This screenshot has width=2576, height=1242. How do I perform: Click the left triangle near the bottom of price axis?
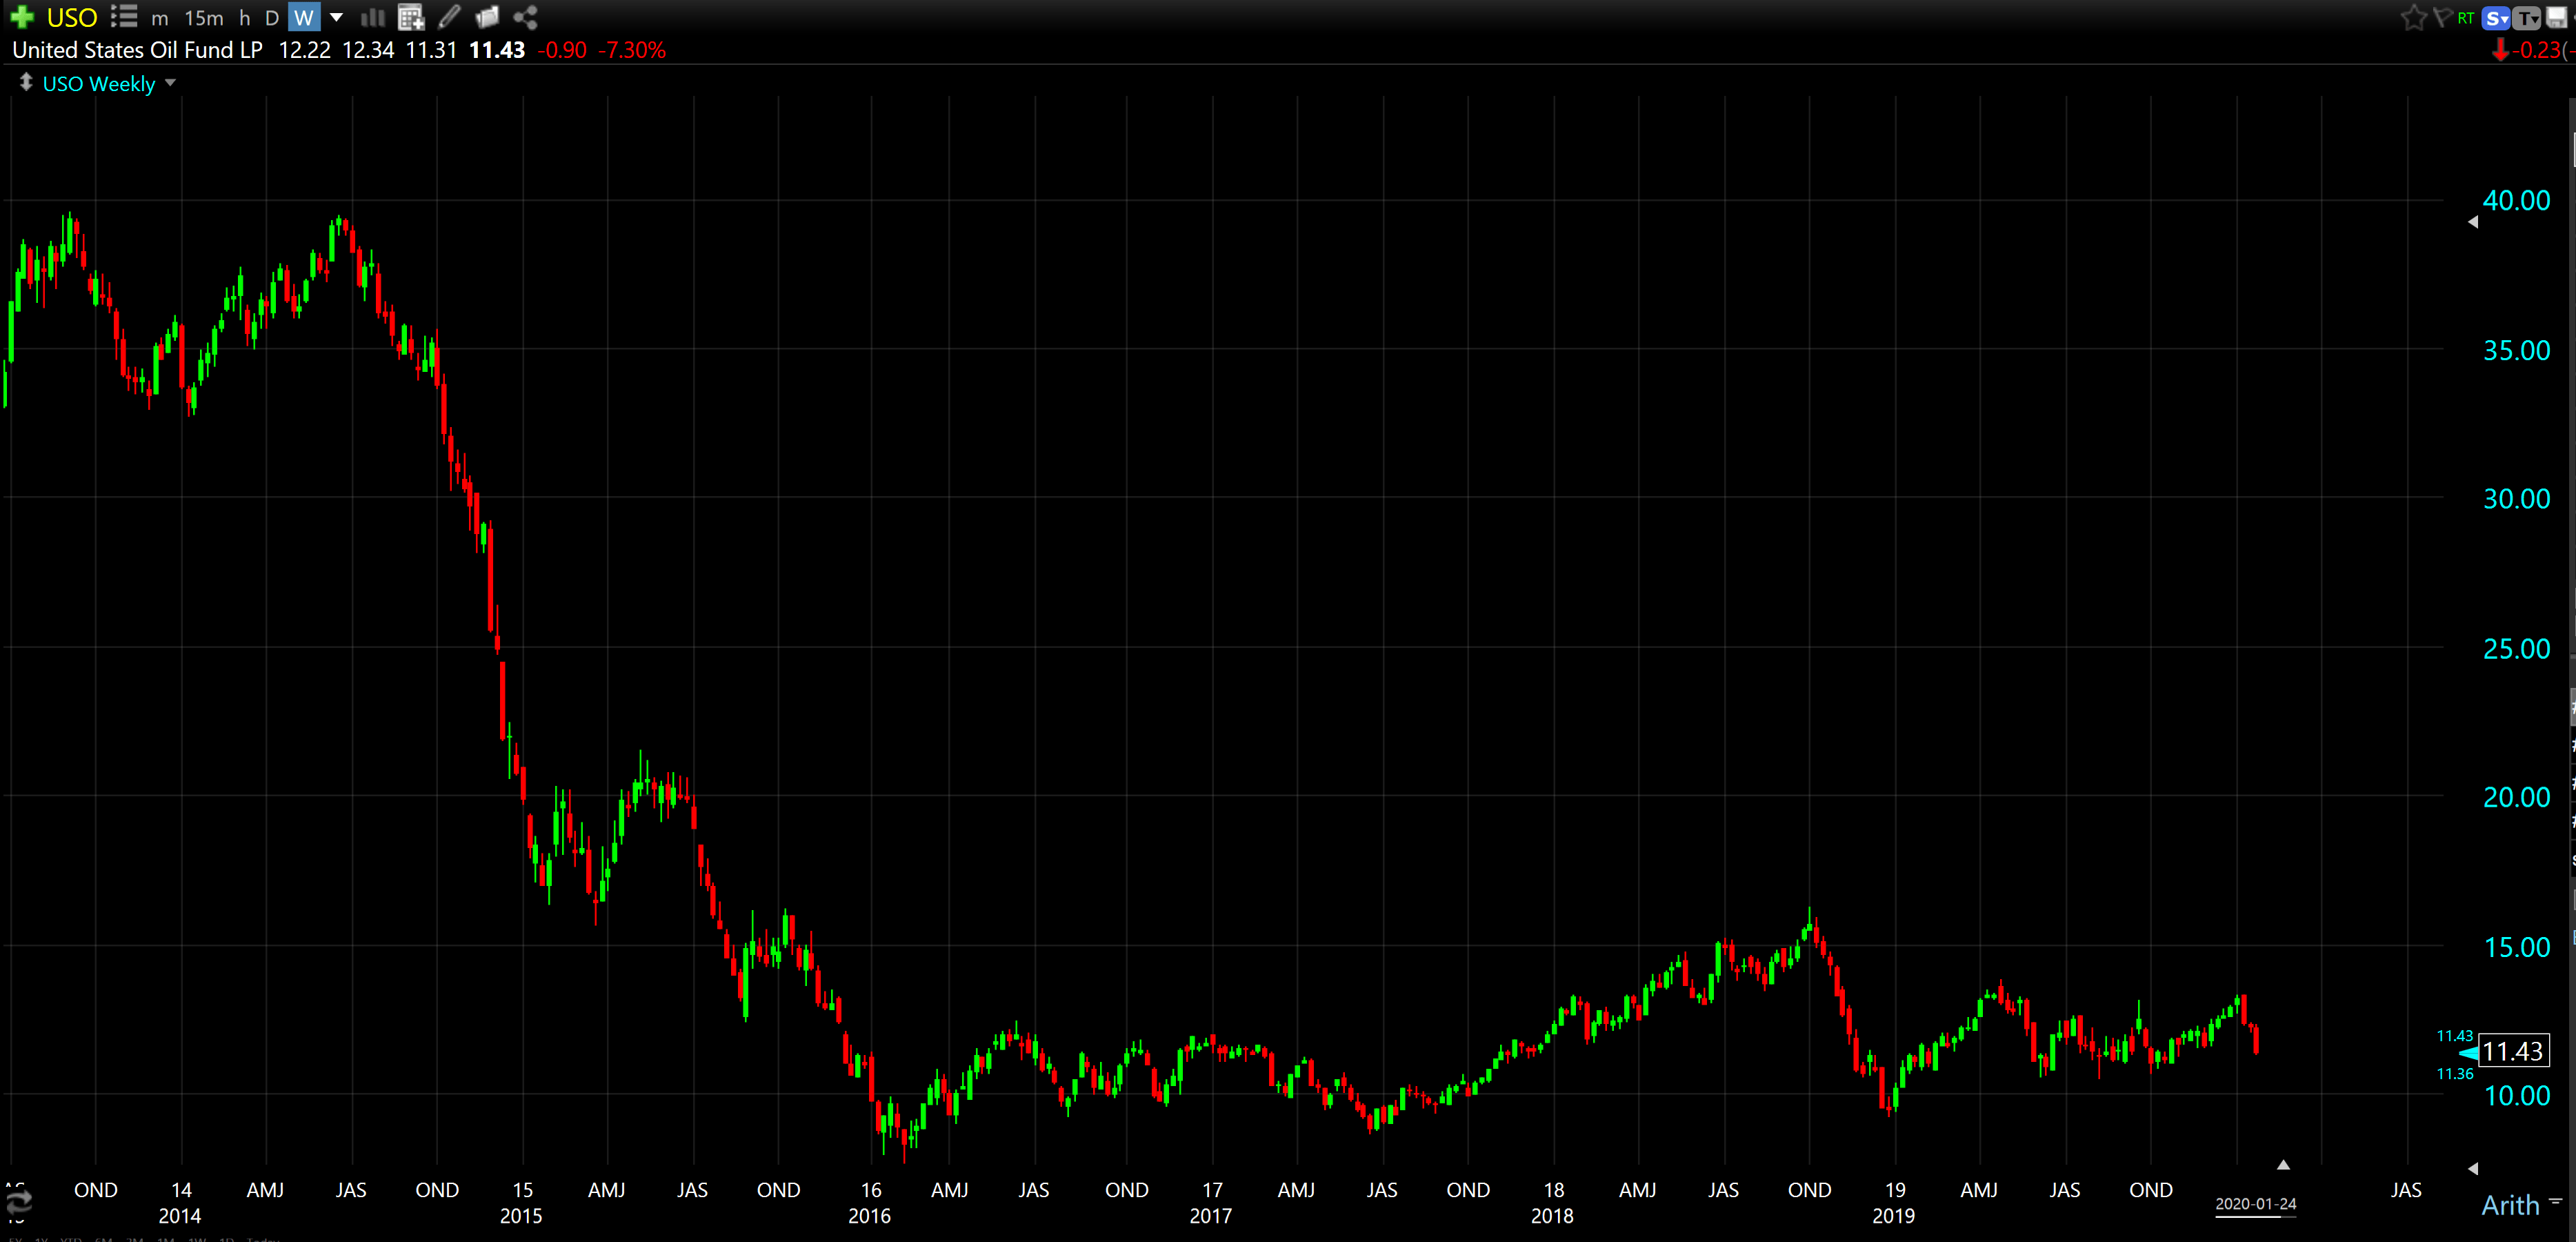click(2473, 1168)
